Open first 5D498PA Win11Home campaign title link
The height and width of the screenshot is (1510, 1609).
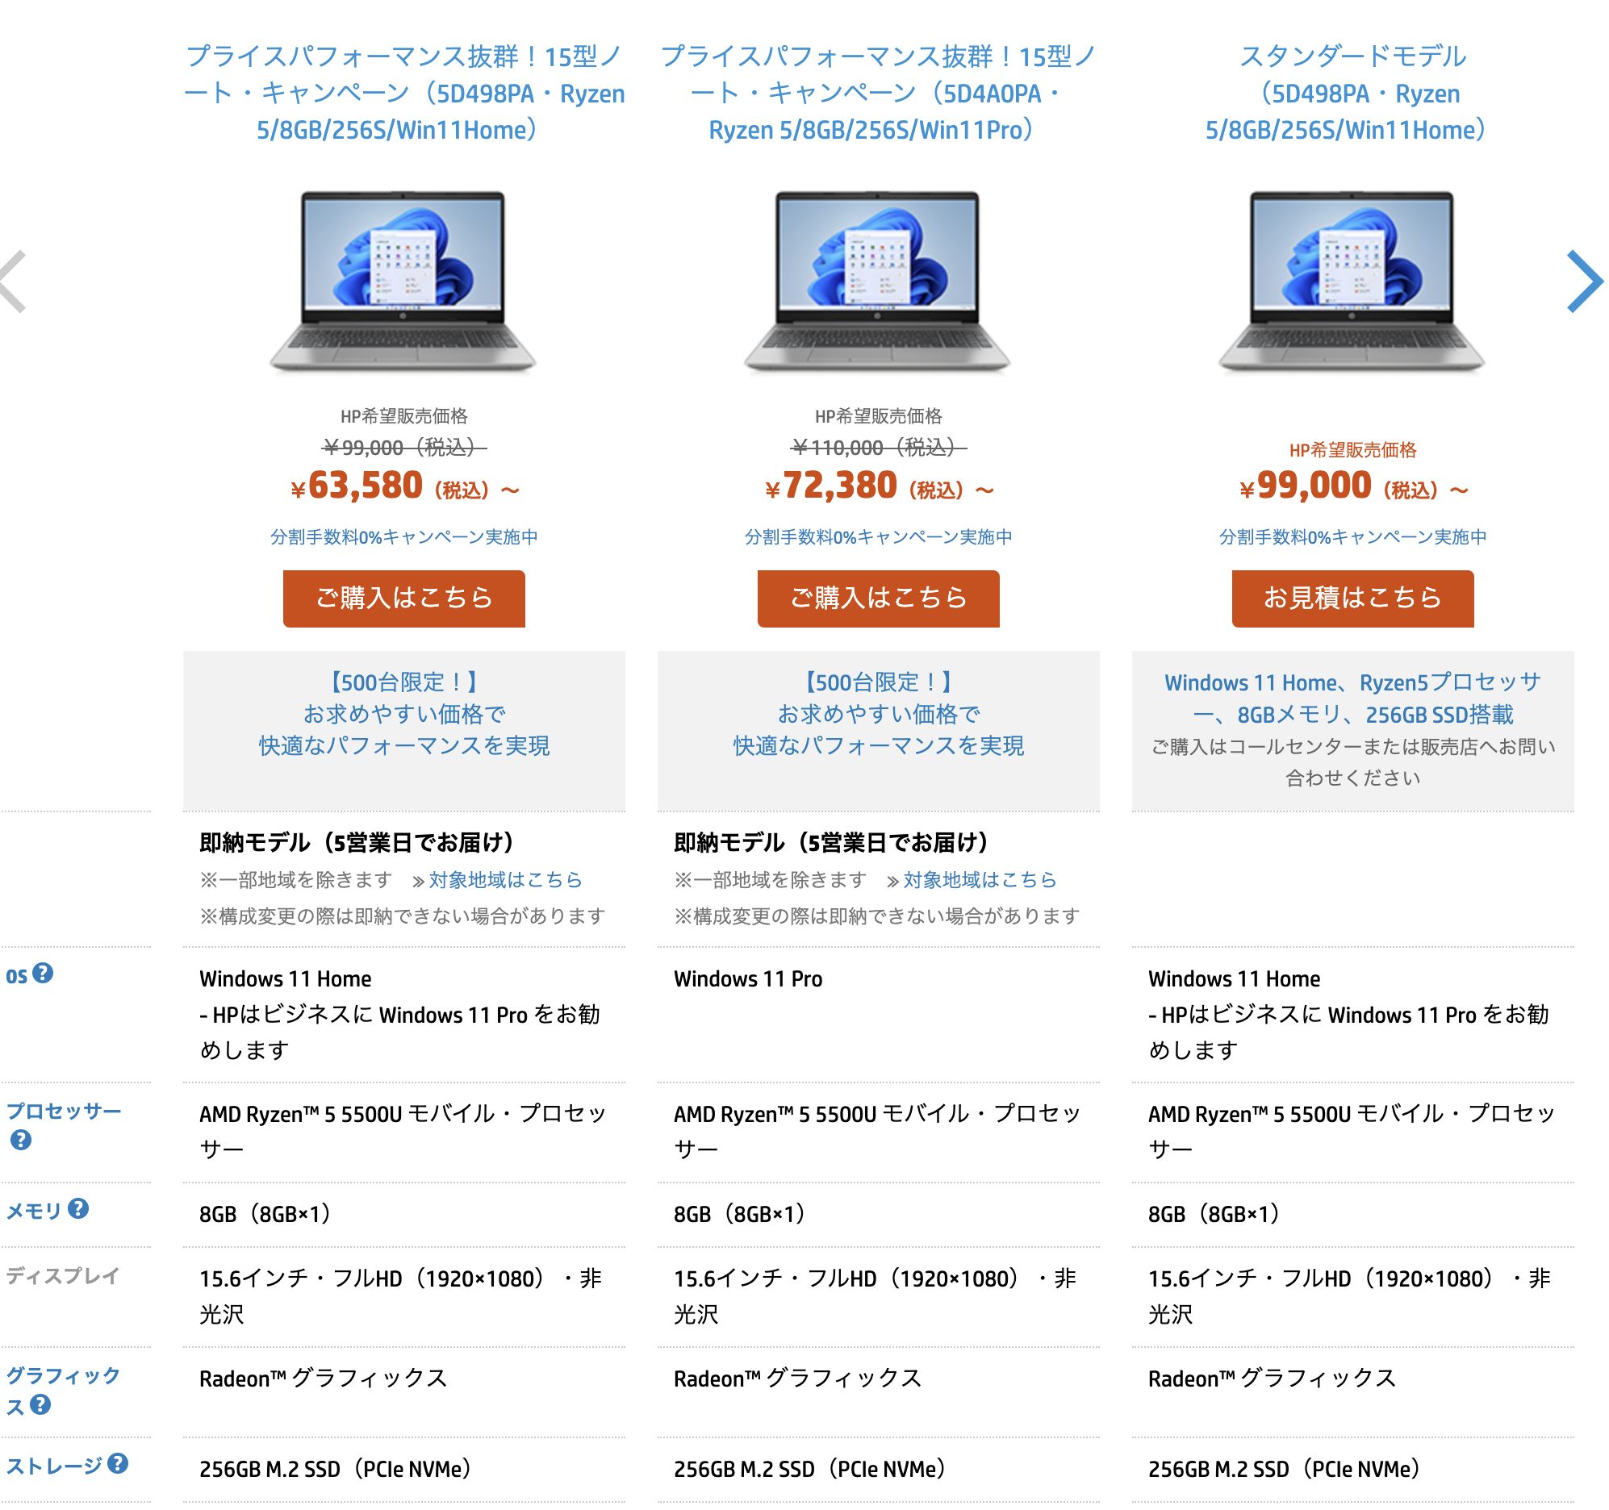click(x=404, y=93)
